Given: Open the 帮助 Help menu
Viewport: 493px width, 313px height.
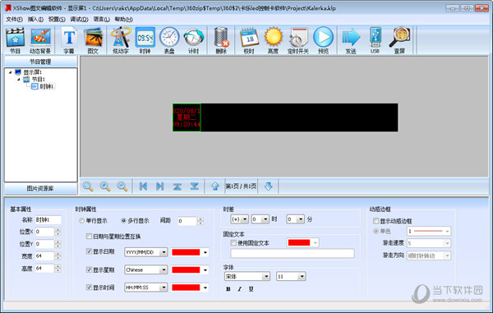Looking at the screenshot, I should 123,20.
